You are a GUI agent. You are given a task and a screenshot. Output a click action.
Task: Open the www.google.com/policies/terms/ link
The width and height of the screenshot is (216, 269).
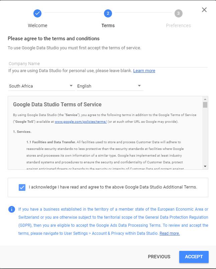[81, 122]
